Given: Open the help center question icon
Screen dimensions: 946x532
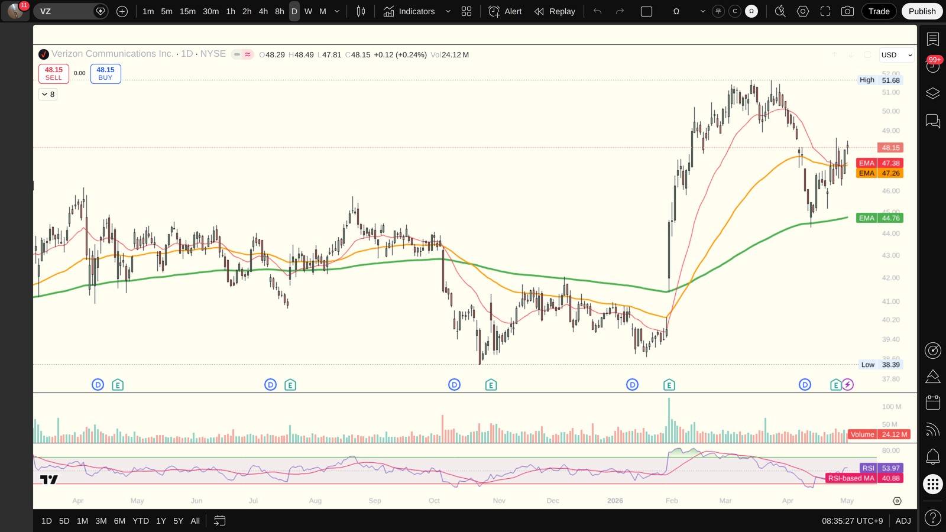Looking at the screenshot, I should (x=933, y=518).
